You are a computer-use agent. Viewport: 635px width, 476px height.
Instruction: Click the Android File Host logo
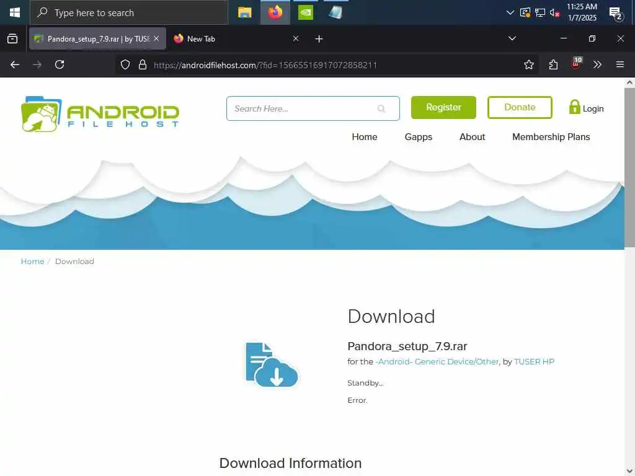point(100,114)
